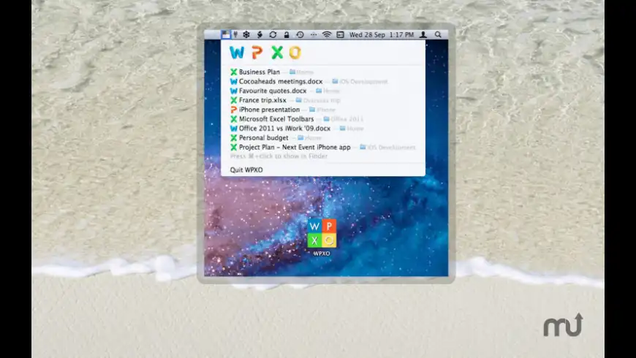Open Spotlight search magnifier icon
The height and width of the screenshot is (358, 636).
tap(438, 34)
